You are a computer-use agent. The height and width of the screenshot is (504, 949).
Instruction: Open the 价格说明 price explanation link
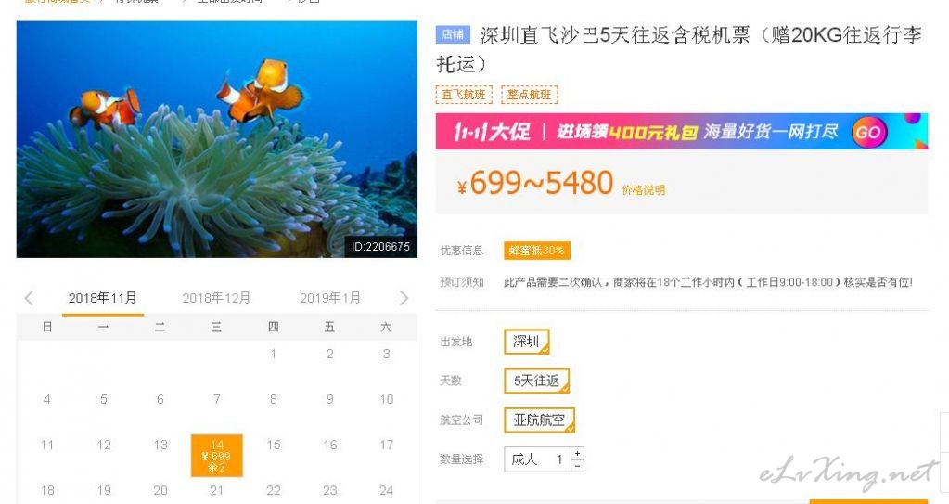click(643, 190)
